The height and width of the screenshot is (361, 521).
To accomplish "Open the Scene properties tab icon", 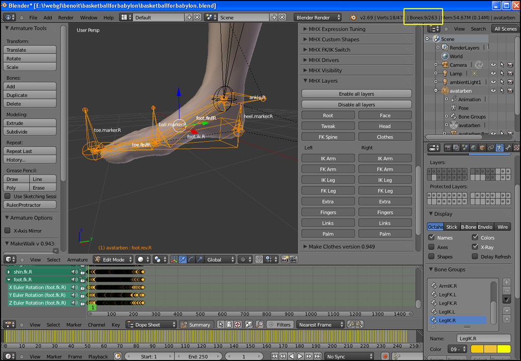I will (465, 148).
